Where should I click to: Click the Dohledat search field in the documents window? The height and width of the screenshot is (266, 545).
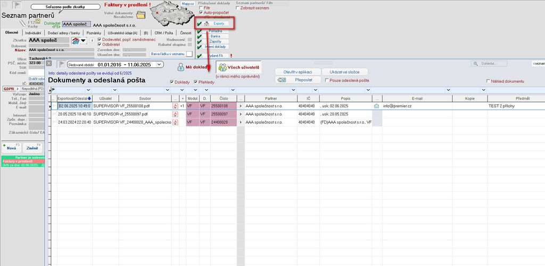[489, 64]
